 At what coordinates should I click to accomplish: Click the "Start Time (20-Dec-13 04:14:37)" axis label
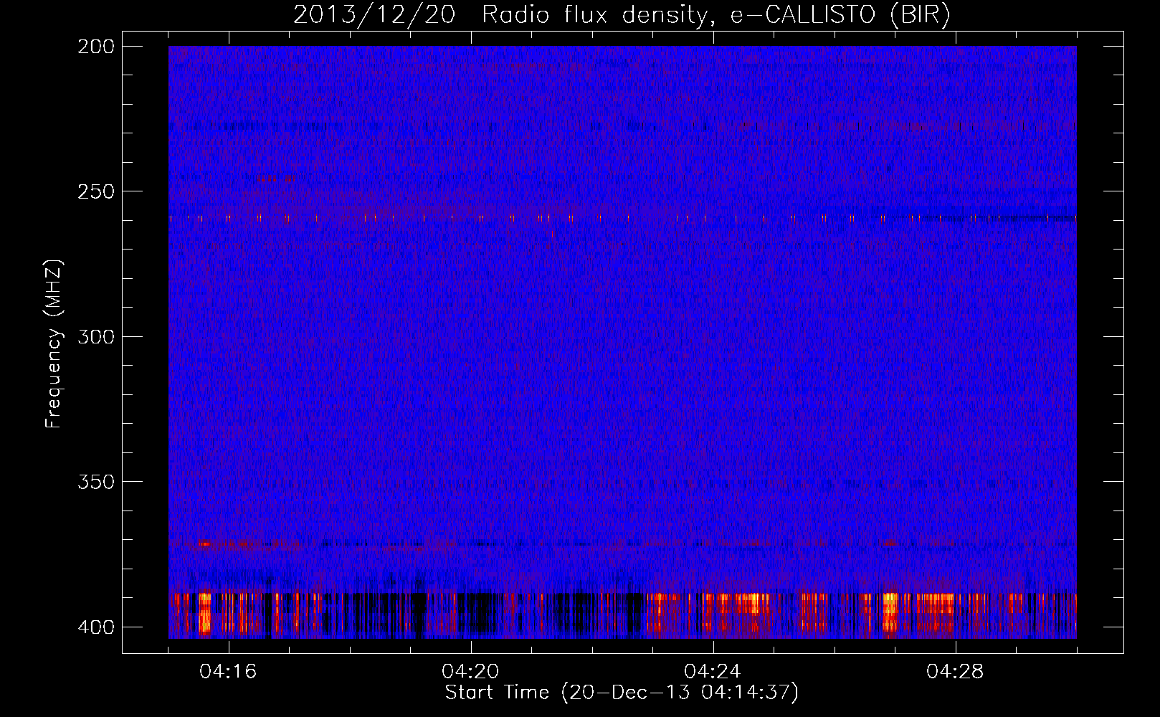click(x=622, y=693)
